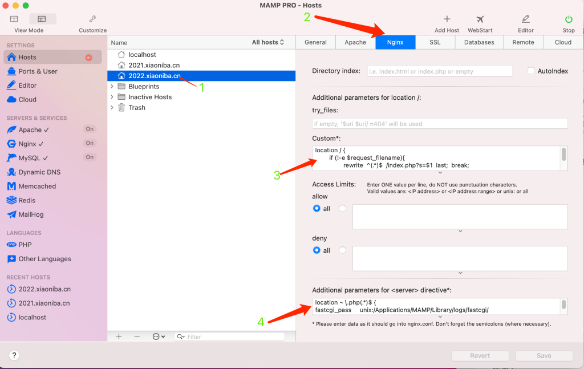This screenshot has width=584, height=369.
Task: Expand the Blueprints folder
Action: point(112,86)
